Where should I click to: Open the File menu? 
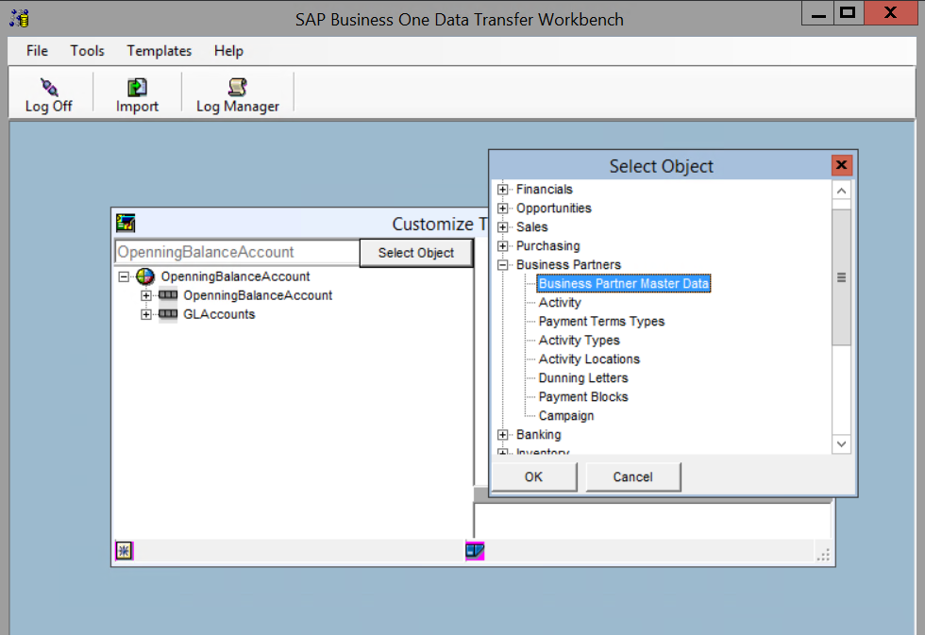coord(37,51)
